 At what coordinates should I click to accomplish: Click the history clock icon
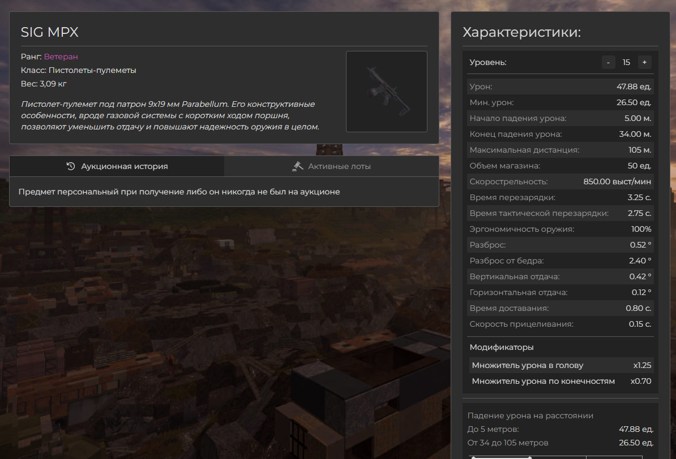(x=71, y=166)
